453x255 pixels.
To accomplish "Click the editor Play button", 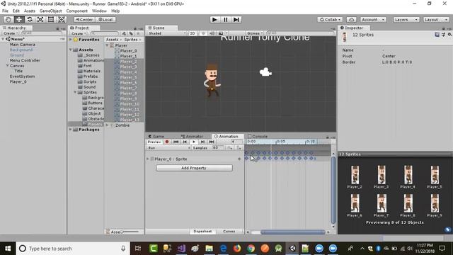I will tap(214, 19).
